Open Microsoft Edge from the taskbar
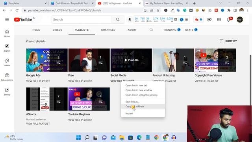Screen dimensions: 252x142 click(x=139, y=138)
